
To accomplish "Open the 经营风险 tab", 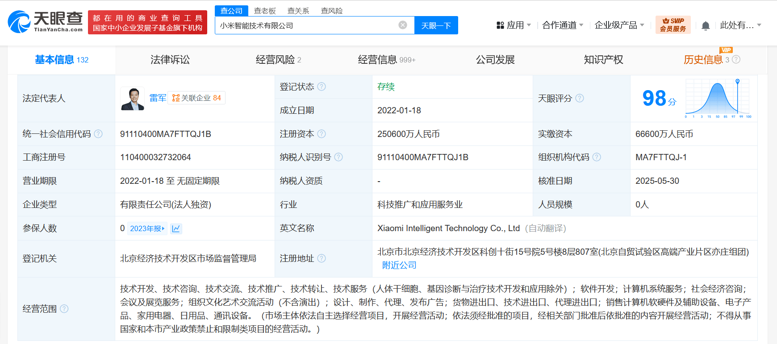I will (x=278, y=60).
